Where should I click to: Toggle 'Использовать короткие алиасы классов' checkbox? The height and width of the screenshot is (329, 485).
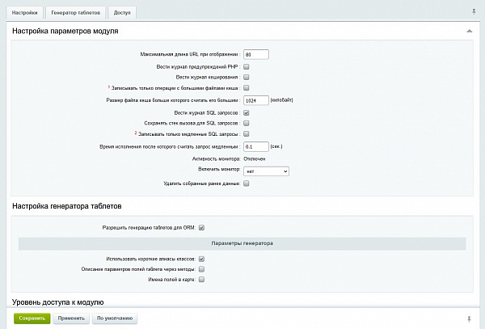coord(201,259)
